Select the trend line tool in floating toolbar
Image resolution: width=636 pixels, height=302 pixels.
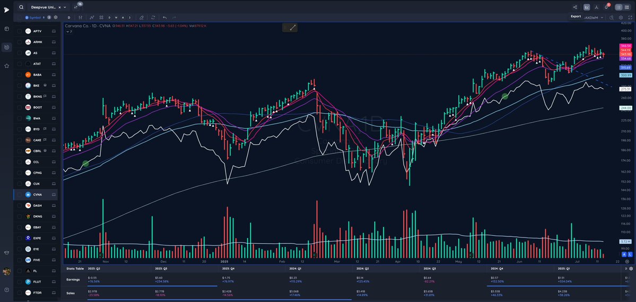(293, 28)
